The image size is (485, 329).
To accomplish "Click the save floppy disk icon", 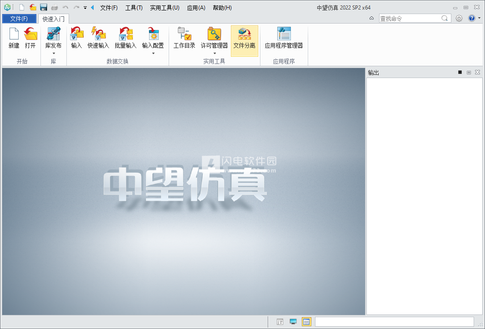I will point(44,7).
